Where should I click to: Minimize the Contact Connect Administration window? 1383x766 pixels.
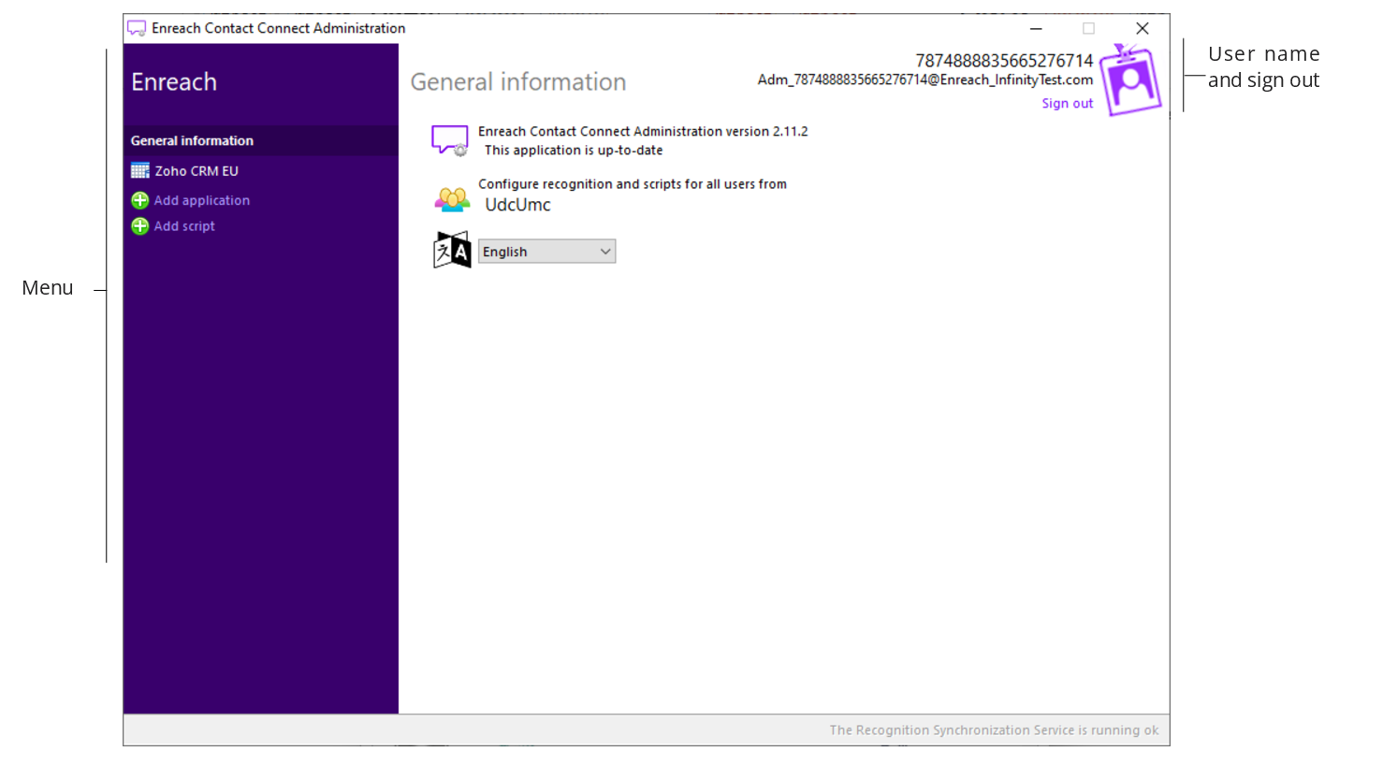point(1036,29)
